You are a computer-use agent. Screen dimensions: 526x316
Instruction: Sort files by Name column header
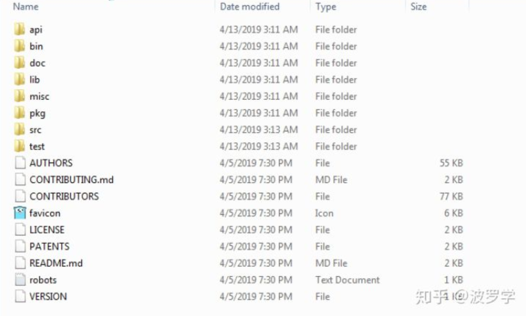click(26, 7)
